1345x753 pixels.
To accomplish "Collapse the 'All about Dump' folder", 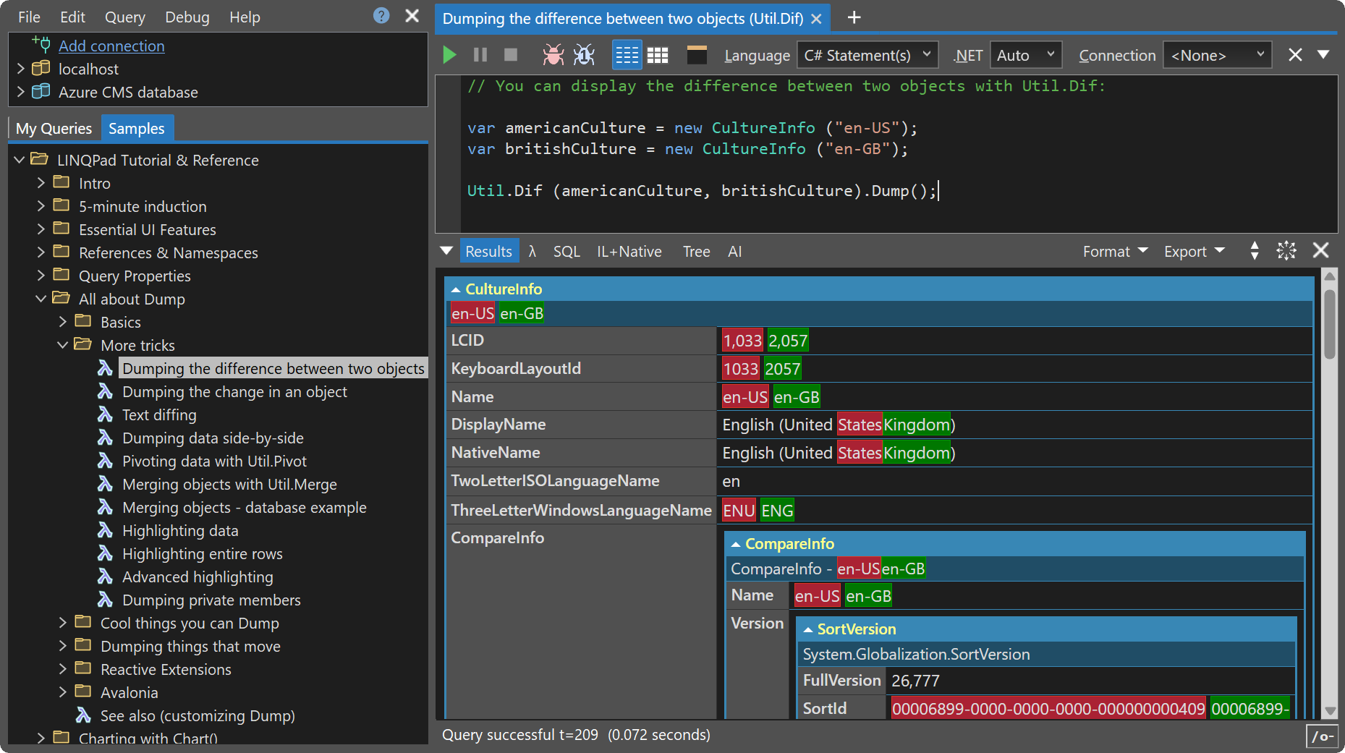I will tap(41, 299).
